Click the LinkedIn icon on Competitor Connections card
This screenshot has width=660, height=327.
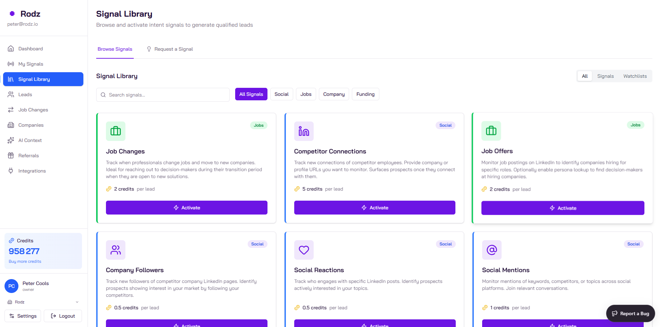tap(304, 131)
